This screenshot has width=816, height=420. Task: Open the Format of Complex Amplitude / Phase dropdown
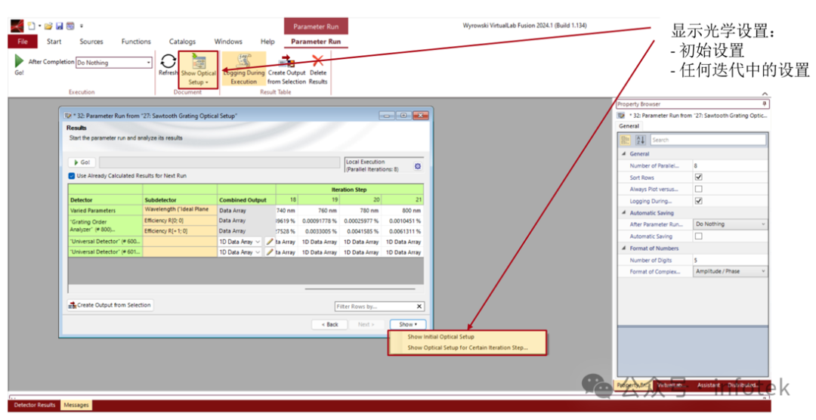point(730,271)
